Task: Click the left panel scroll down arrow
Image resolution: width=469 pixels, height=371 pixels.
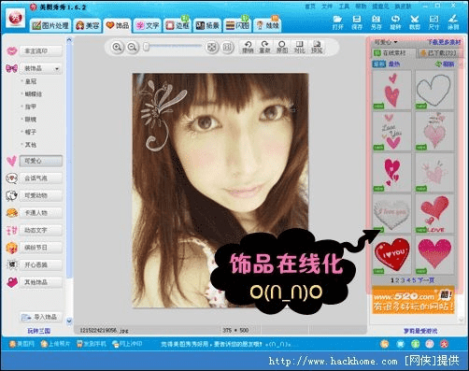Action: [x=69, y=321]
